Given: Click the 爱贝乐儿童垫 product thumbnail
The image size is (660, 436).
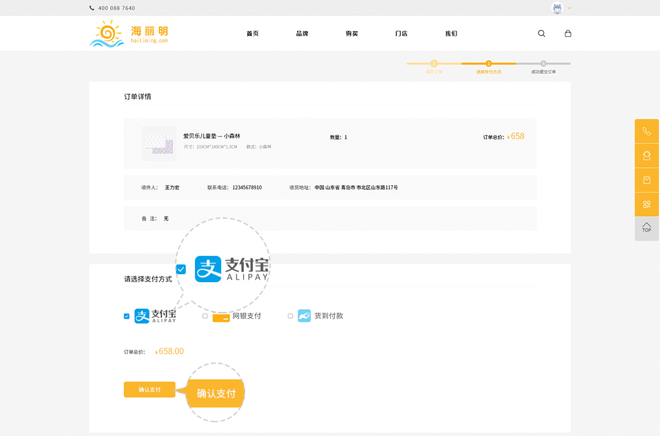Looking at the screenshot, I should click(159, 144).
